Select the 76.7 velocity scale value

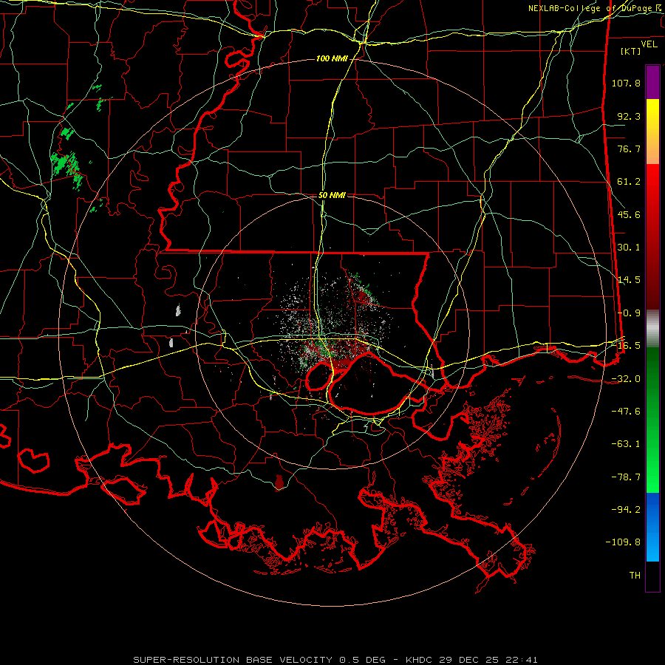[x=629, y=149]
